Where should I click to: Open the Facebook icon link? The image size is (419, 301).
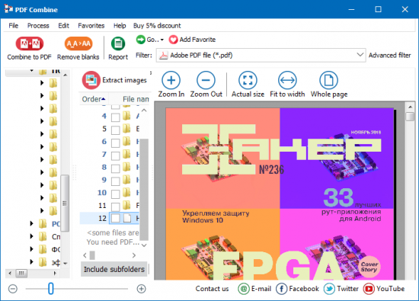(x=281, y=289)
